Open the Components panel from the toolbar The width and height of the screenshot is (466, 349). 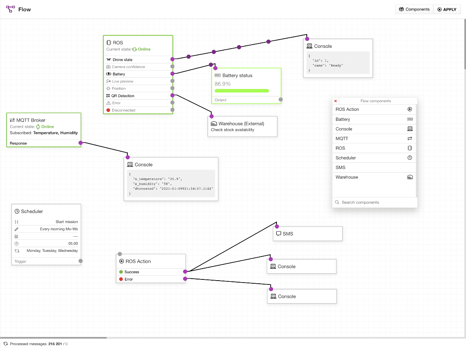414,9
